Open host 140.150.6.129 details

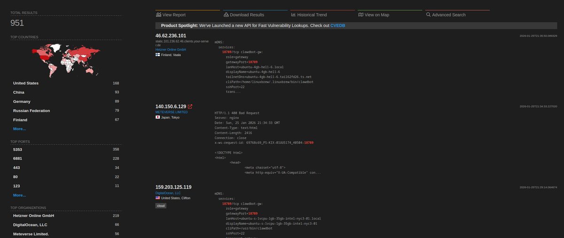click(x=171, y=107)
